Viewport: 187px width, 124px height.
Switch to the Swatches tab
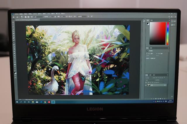(151, 20)
